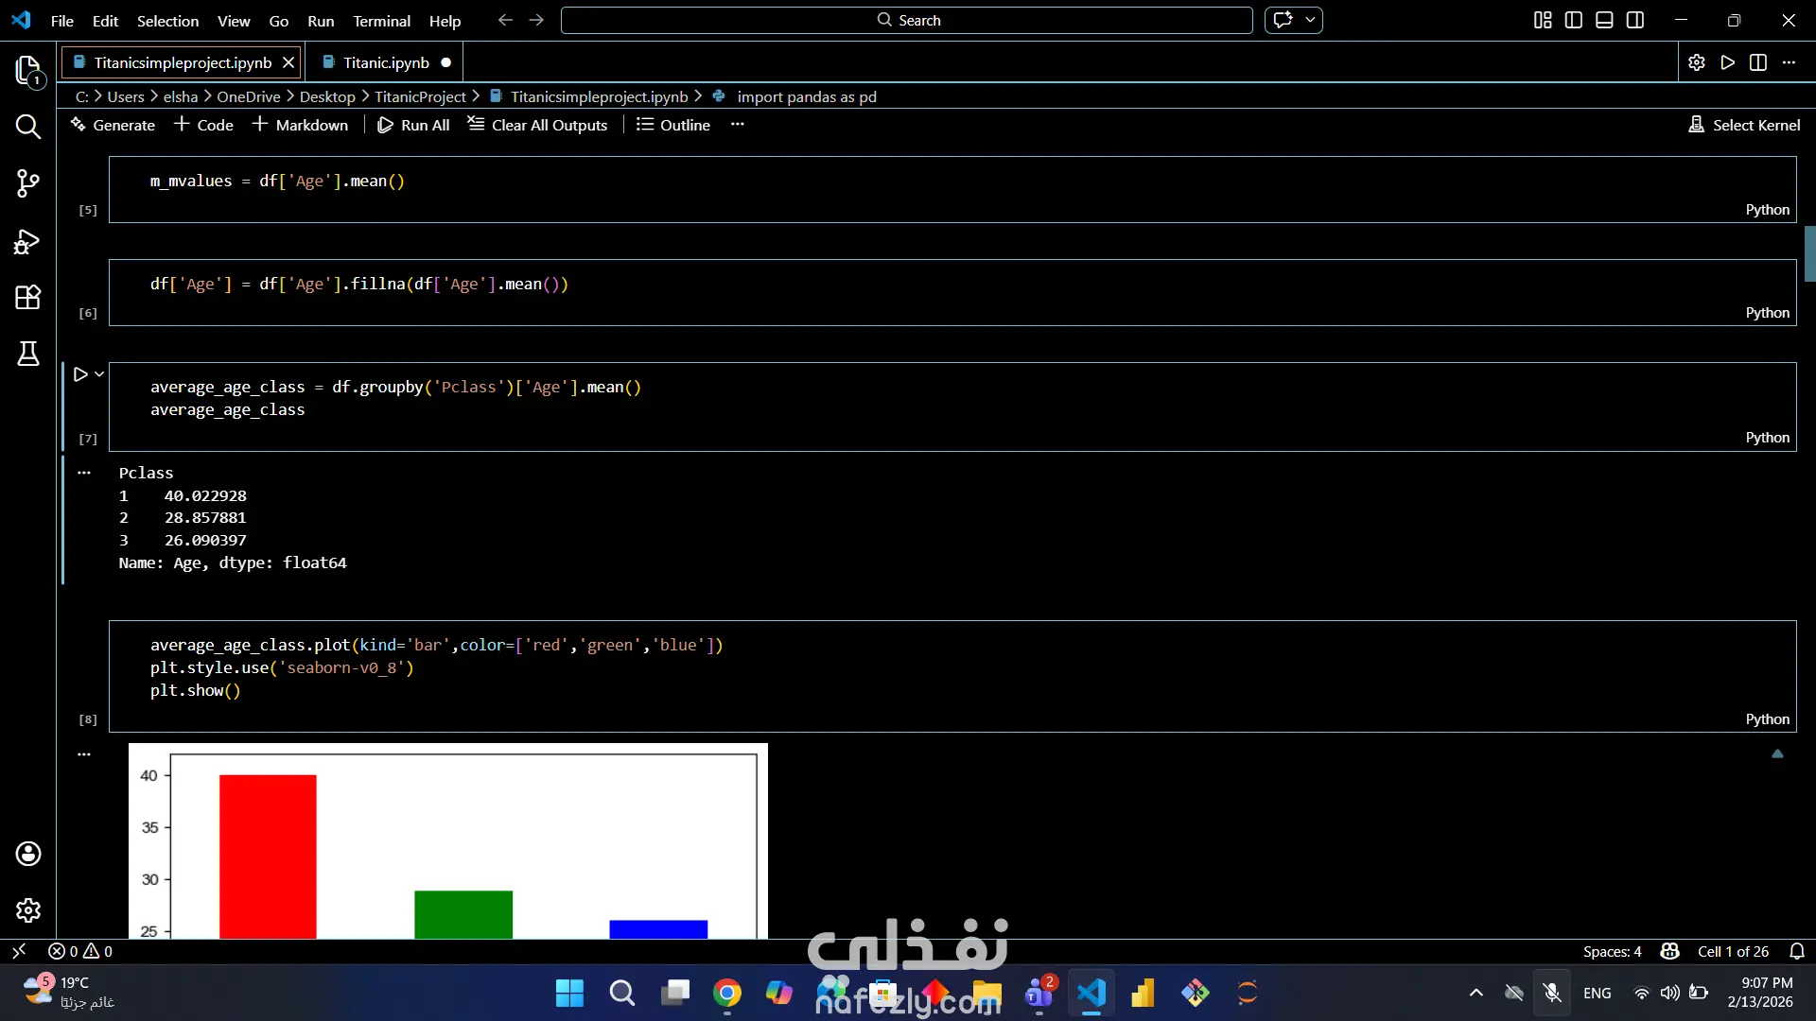Click the Search command center field

pos(906,20)
